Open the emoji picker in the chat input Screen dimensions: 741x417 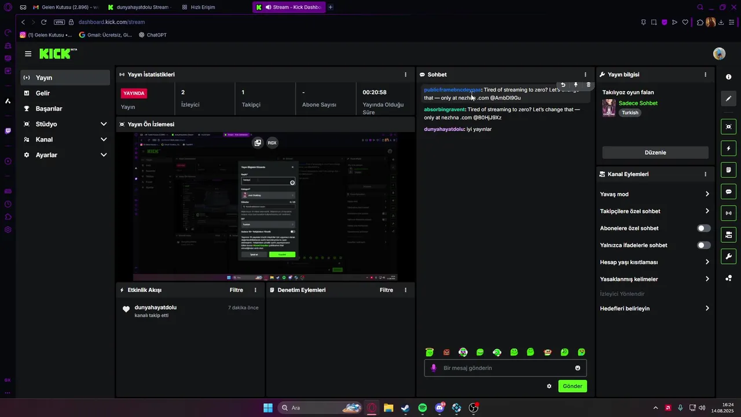pos(578,368)
